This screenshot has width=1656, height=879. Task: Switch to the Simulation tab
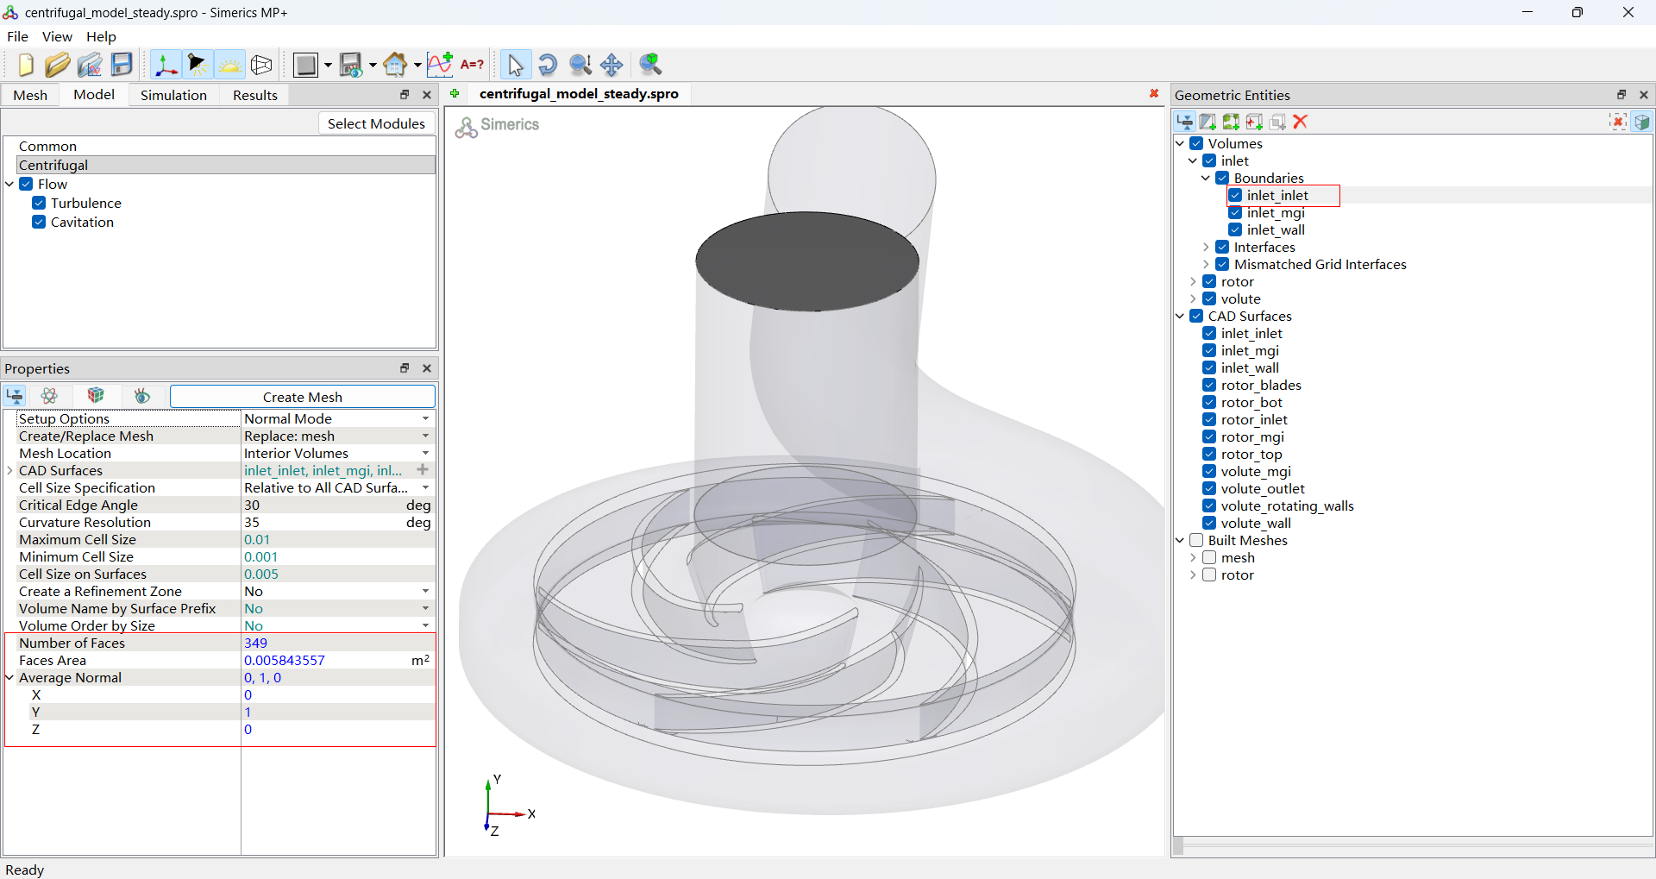pyautogui.click(x=173, y=95)
